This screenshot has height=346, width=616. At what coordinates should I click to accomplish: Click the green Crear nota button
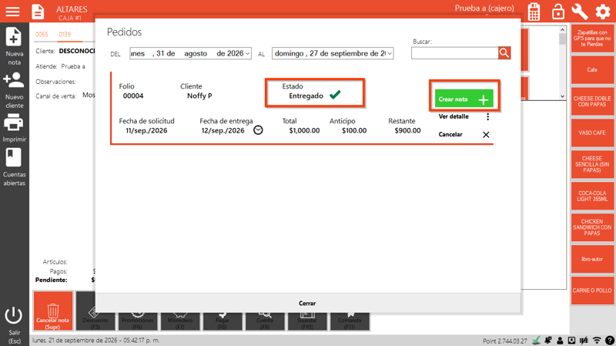464,99
